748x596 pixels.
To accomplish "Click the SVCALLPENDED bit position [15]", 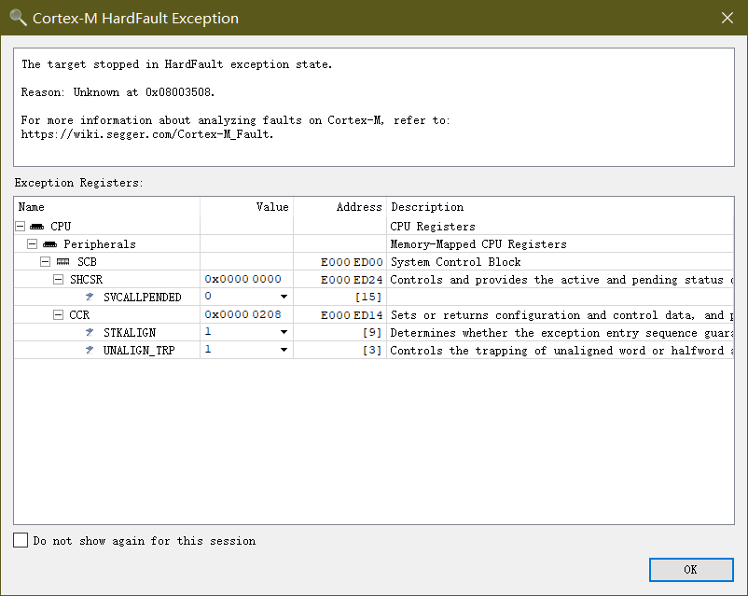I will 368,297.
